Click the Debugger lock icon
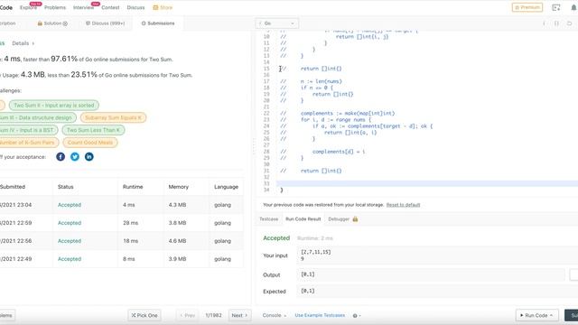 point(355,218)
